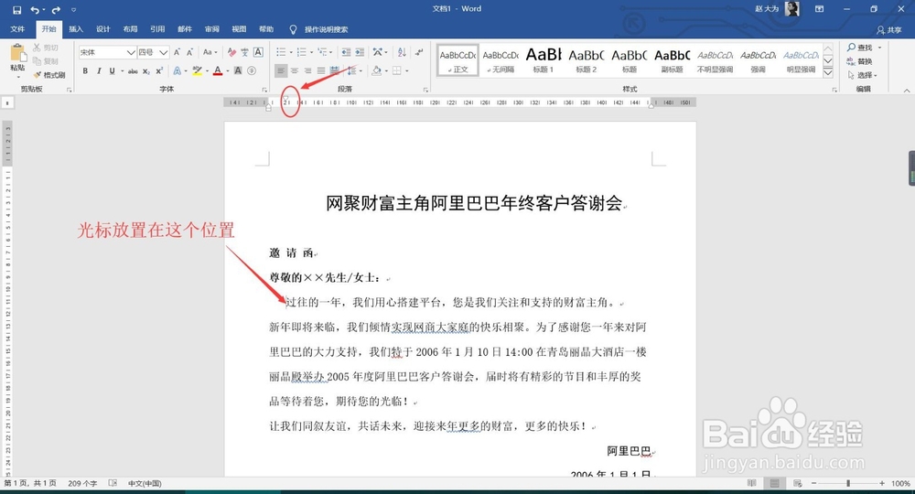Image resolution: width=915 pixels, height=494 pixels.
Task: Undo the last action
Action: (x=35, y=10)
